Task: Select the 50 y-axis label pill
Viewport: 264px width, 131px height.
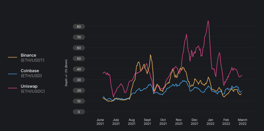Action: pos(79,58)
